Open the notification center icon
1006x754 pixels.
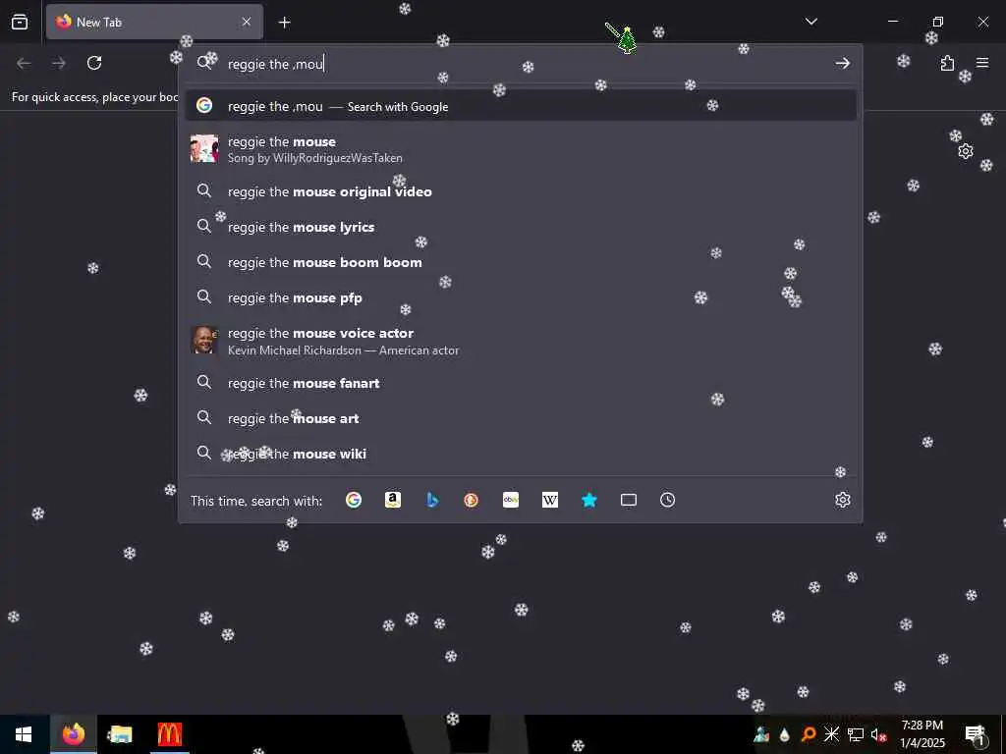pyautogui.click(x=976, y=734)
